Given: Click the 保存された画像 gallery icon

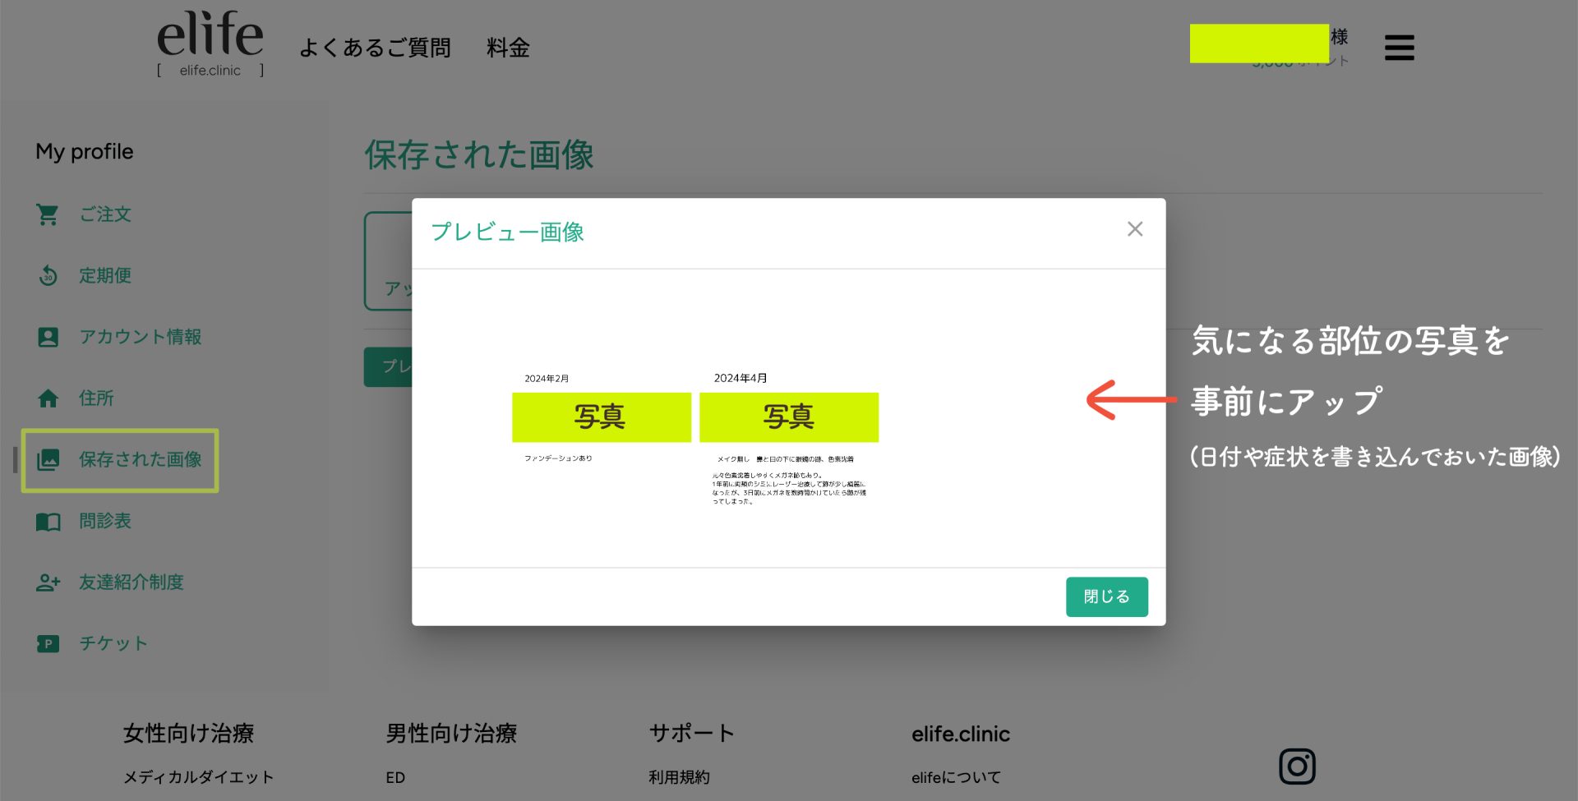Looking at the screenshot, I should click(x=48, y=460).
